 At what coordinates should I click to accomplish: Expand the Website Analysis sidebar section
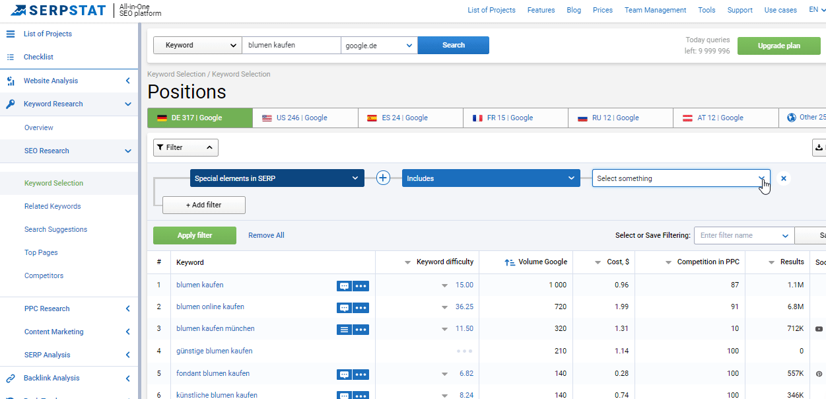pyautogui.click(x=128, y=81)
